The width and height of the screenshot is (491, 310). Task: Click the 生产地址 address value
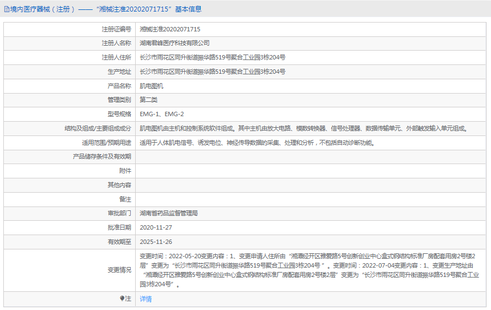(x=212, y=72)
